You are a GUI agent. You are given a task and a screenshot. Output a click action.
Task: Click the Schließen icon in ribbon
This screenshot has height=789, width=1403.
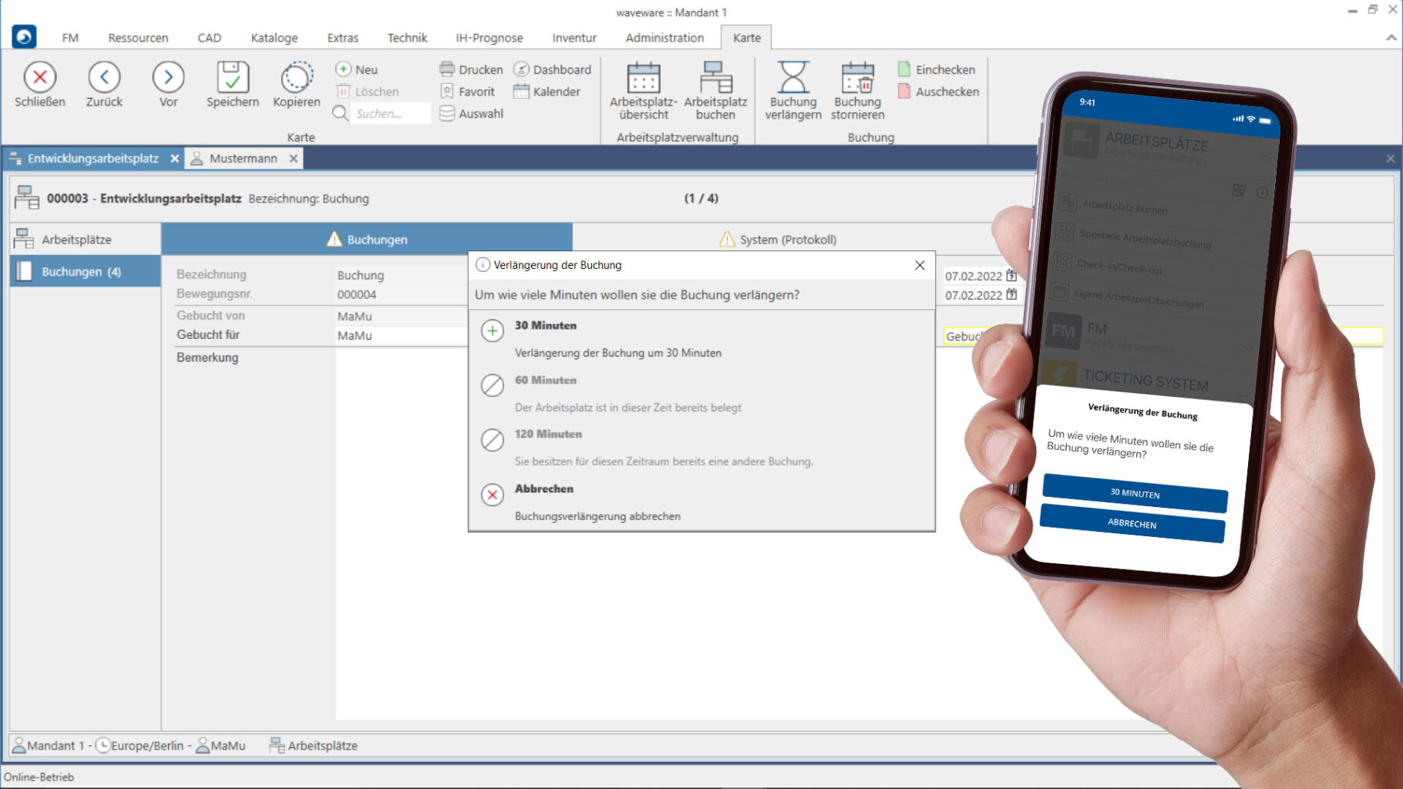(x=39, y=78)
